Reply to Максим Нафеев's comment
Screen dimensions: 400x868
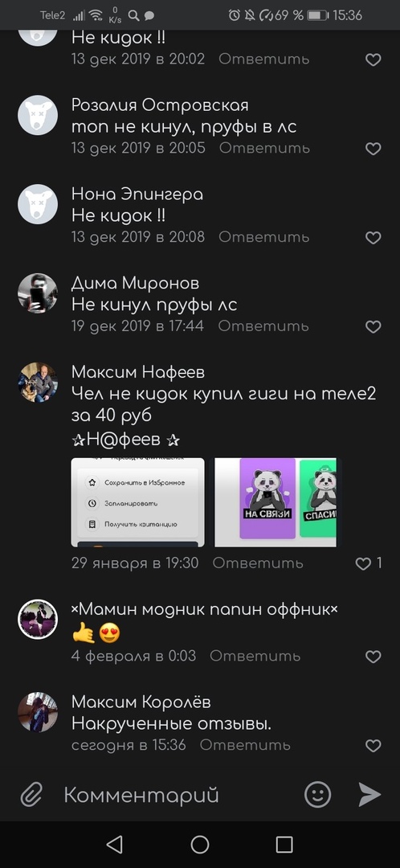point(258,563)
